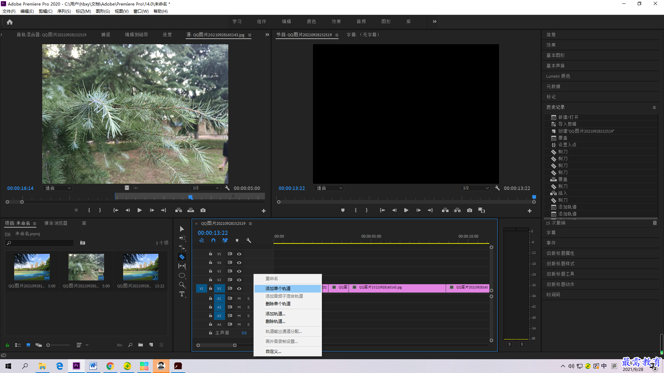The height and width of the screenshot is (373, 664).
Task: Open the 文件(F) menu
Action: click(x=9, y=11)
